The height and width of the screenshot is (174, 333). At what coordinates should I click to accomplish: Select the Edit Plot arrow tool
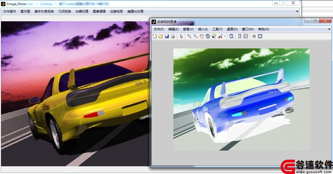point(181,36)
